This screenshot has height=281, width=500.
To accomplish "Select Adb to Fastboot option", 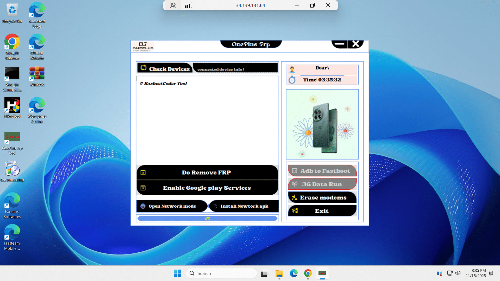I will pos(322,171).
